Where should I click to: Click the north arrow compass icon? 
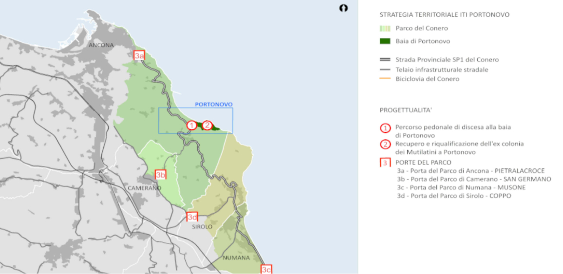[x=343, y=8]
